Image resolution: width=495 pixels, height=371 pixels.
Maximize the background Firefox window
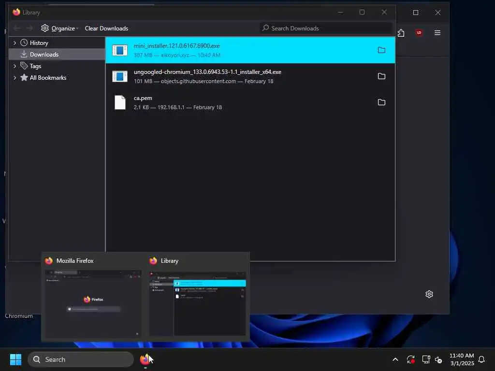coord(416,13)
